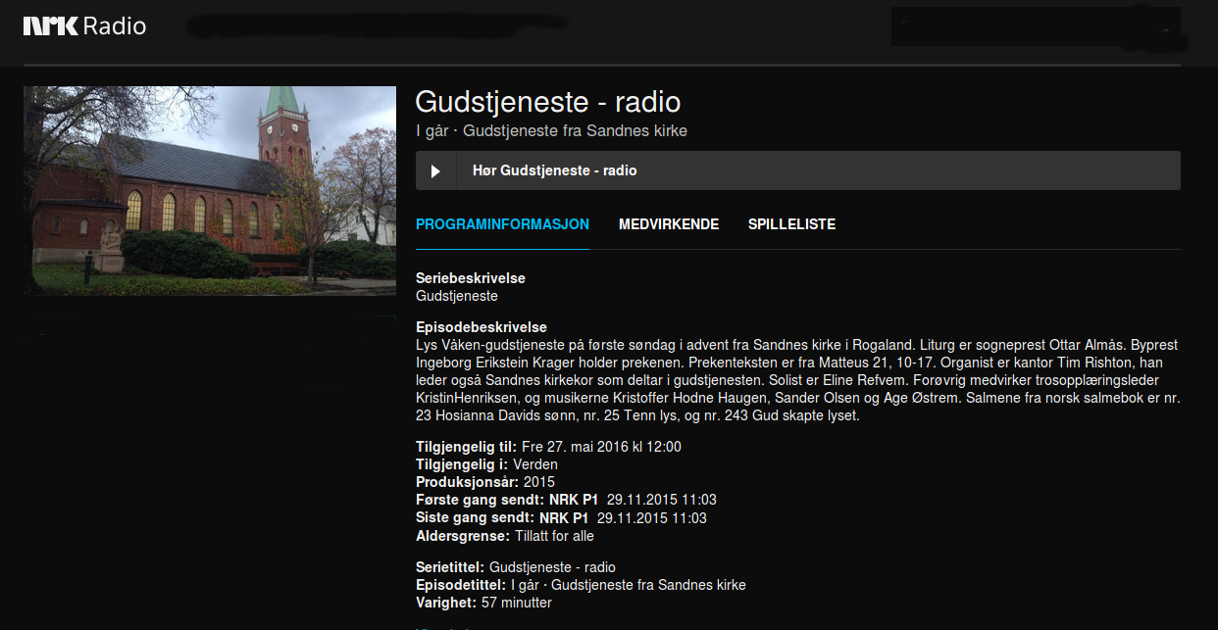Image resolution: width=1218 pixels, height=630 pixels.
Task: Click the Sandnes church thumbnail image
Action: click(x=209, y=190)
